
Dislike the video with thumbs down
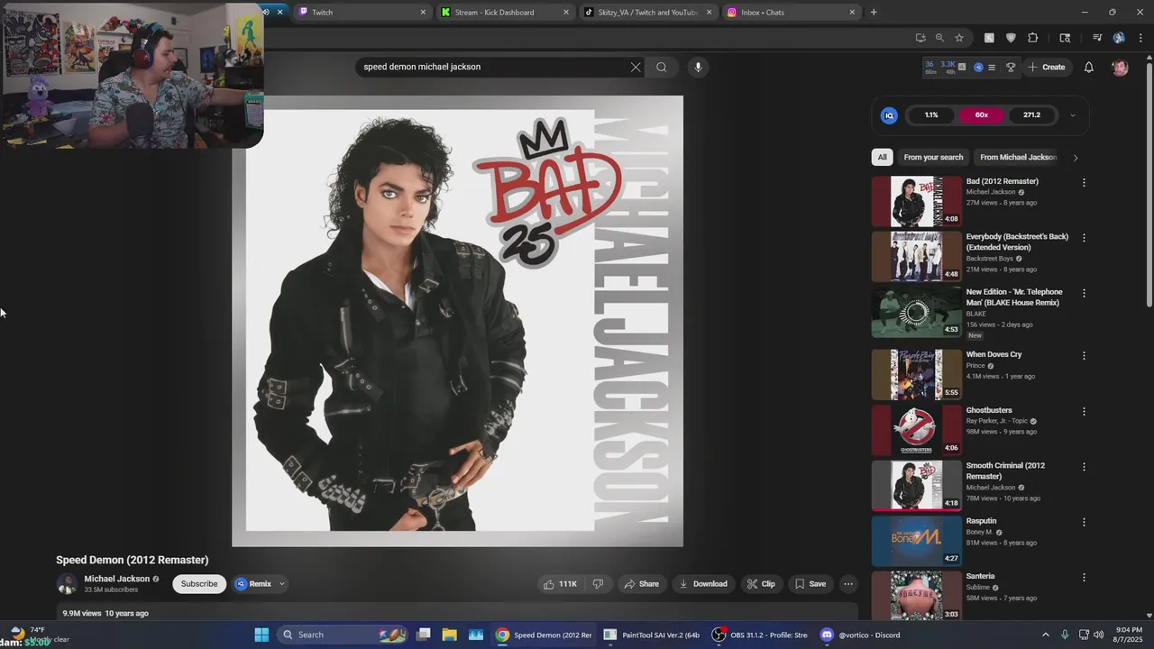coord(598,584)
